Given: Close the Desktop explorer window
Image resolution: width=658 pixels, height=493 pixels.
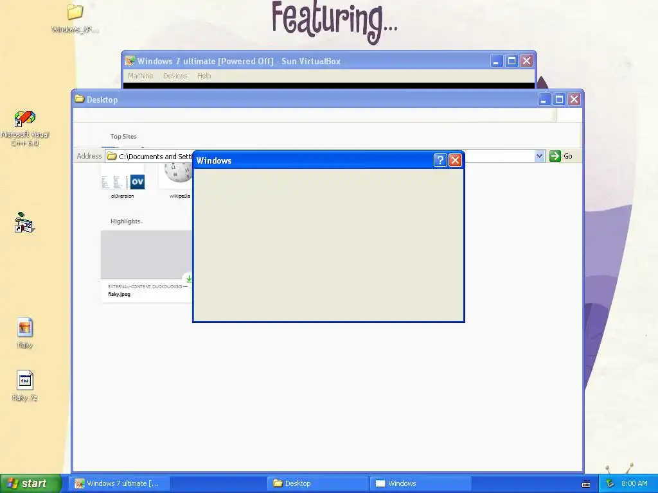Looking at the screenshot, I should pos(574,99).
